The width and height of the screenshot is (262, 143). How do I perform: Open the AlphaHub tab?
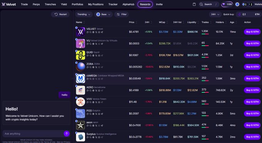pyautogui.click(x=128, y=4)
